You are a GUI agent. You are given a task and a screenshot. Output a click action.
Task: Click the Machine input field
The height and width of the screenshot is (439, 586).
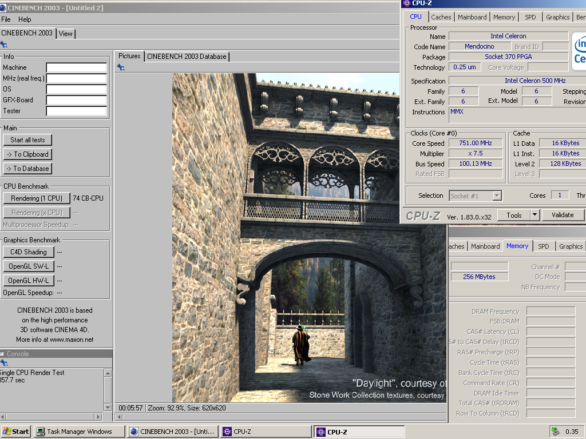point(77,67)
